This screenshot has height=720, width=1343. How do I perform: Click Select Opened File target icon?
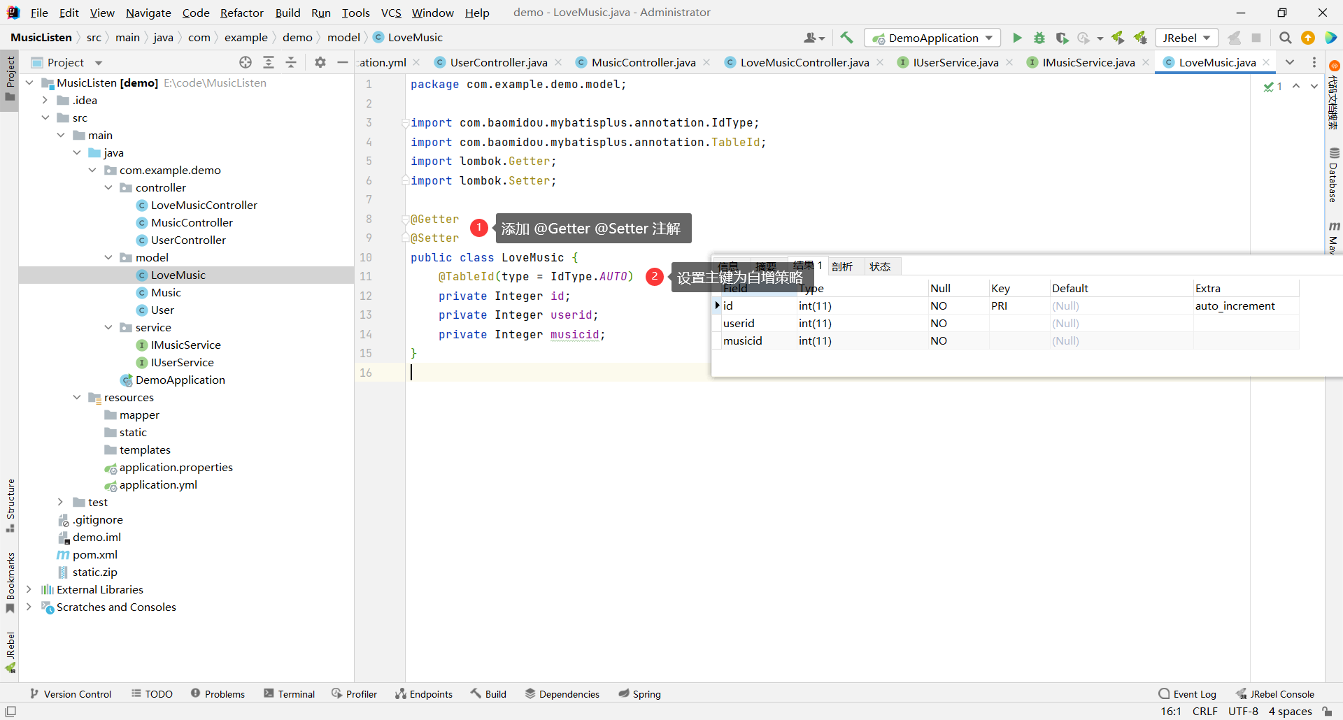[x=246, y=62]
